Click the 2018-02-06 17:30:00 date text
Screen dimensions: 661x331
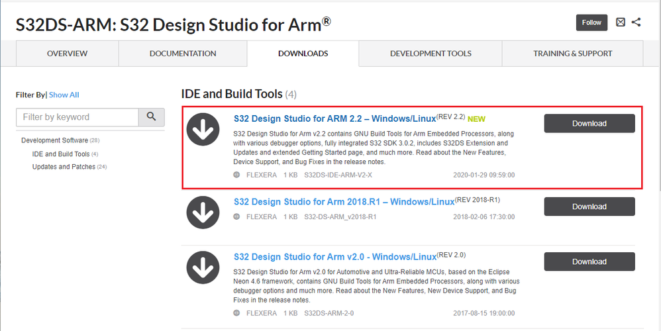click(x=484, y=216)
